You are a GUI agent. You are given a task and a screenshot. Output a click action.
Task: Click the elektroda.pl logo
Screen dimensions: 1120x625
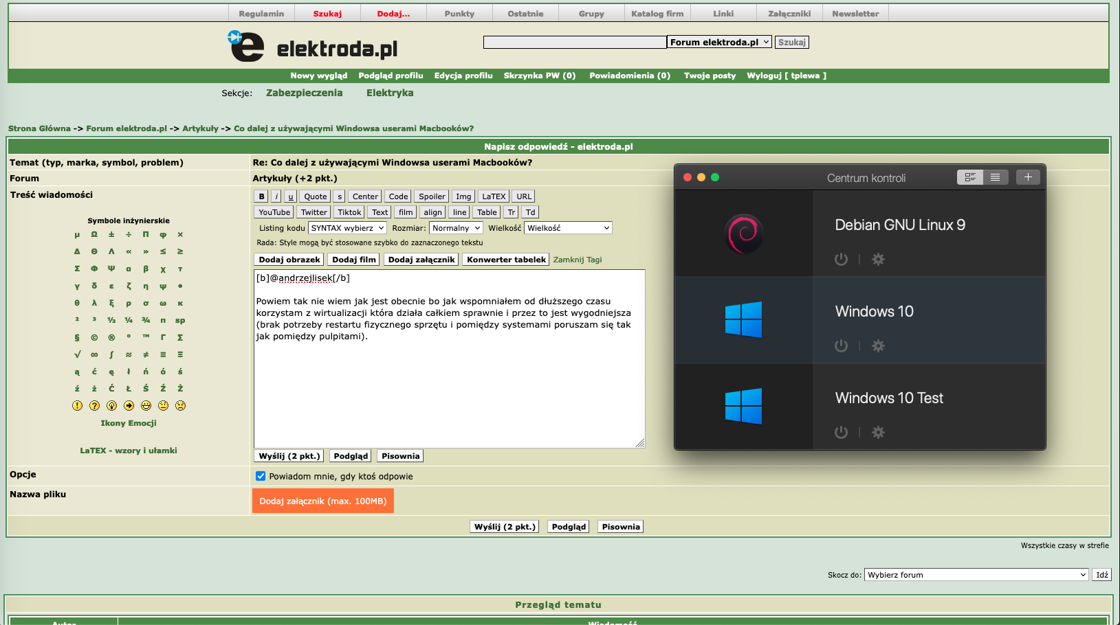pos(313,46)
